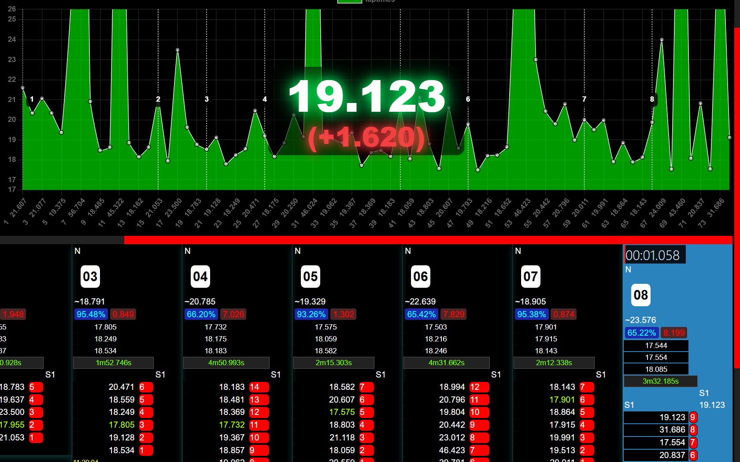Click the 08 badge in the blue panel
This screenshot has height=462, width=740.
click(640, 295)
